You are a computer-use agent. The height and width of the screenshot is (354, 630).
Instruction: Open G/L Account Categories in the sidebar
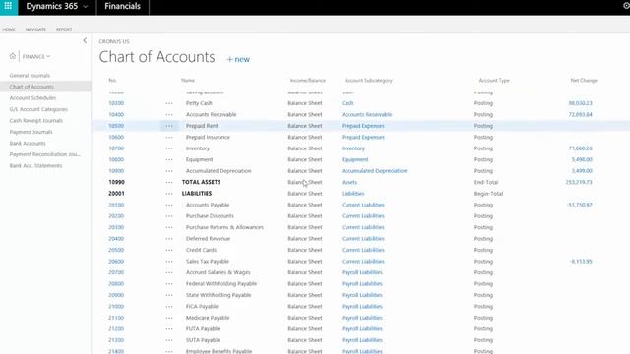38,109
